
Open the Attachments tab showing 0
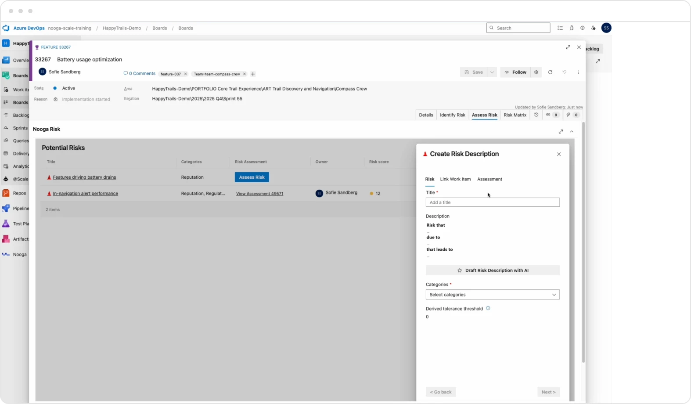(572, 115)
